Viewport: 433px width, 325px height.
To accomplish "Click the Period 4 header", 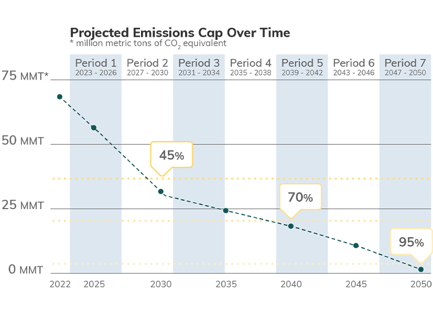I will 251,67.
